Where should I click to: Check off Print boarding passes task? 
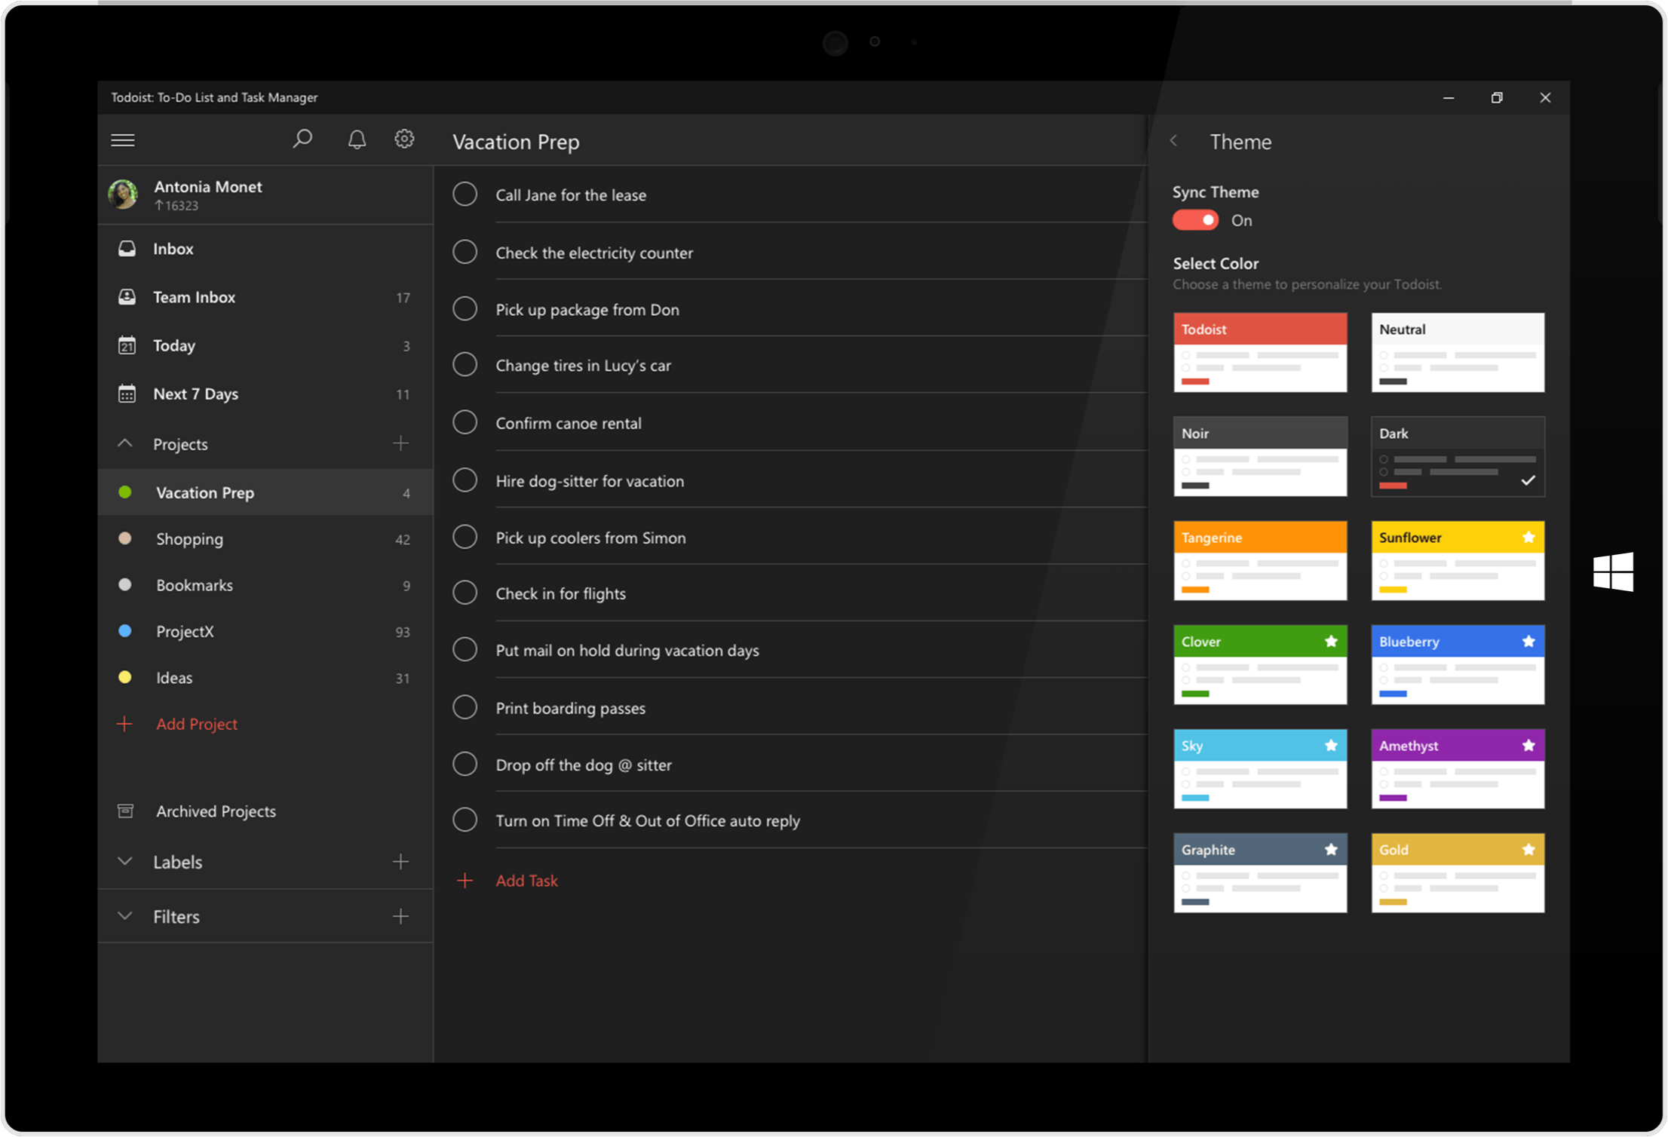pyautogui.click(x=465, y=707)
